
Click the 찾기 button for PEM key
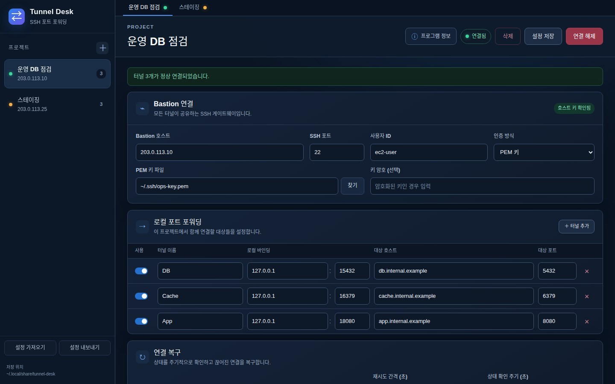[352, 186]
